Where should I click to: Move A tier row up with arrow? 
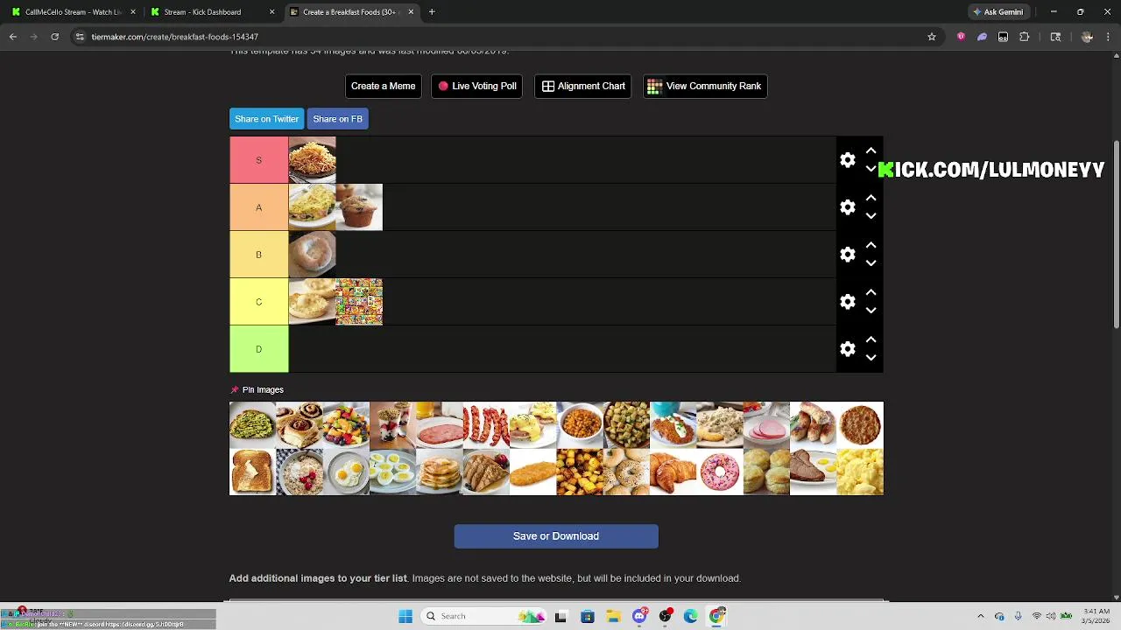(871, 199)
